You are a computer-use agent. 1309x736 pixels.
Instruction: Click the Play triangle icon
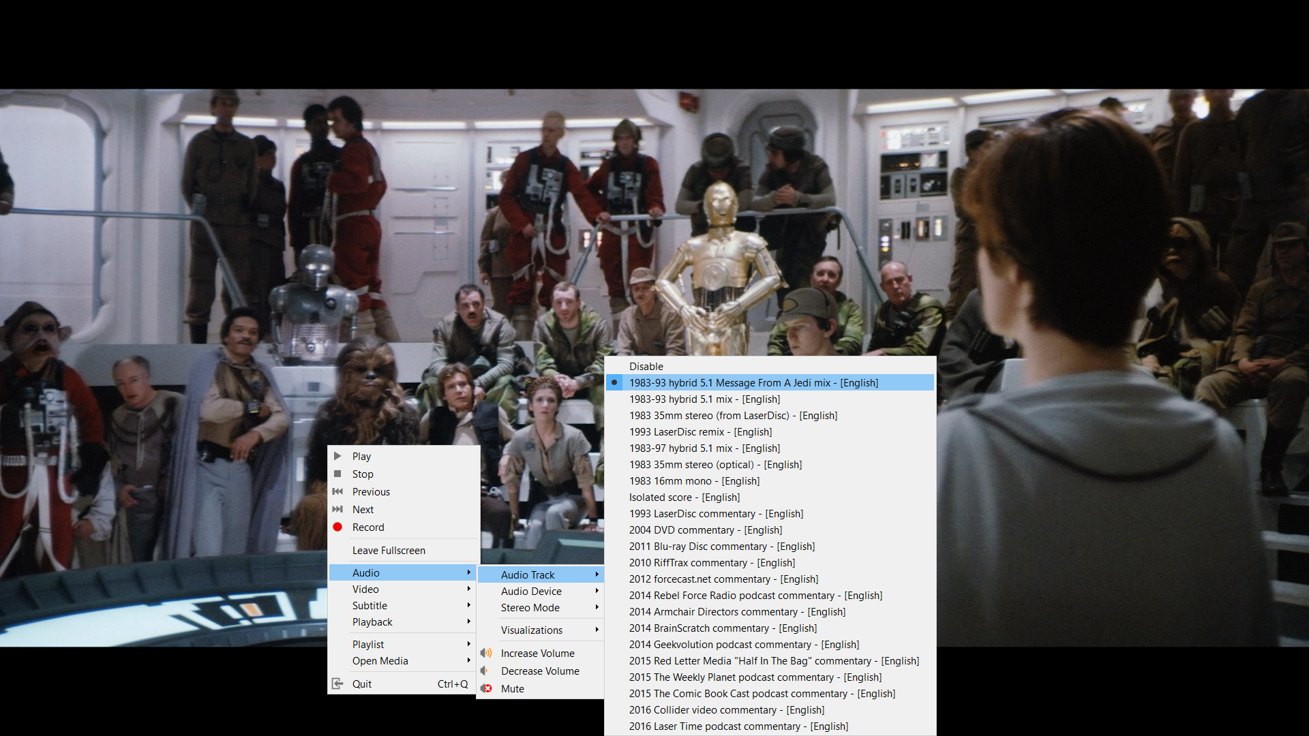click(x=337, y=456)
